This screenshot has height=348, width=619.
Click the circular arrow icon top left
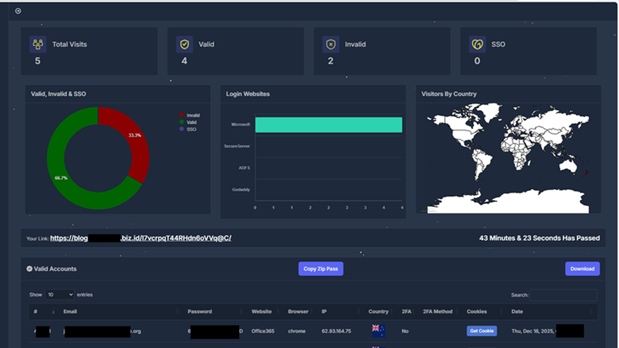[18, 10]
